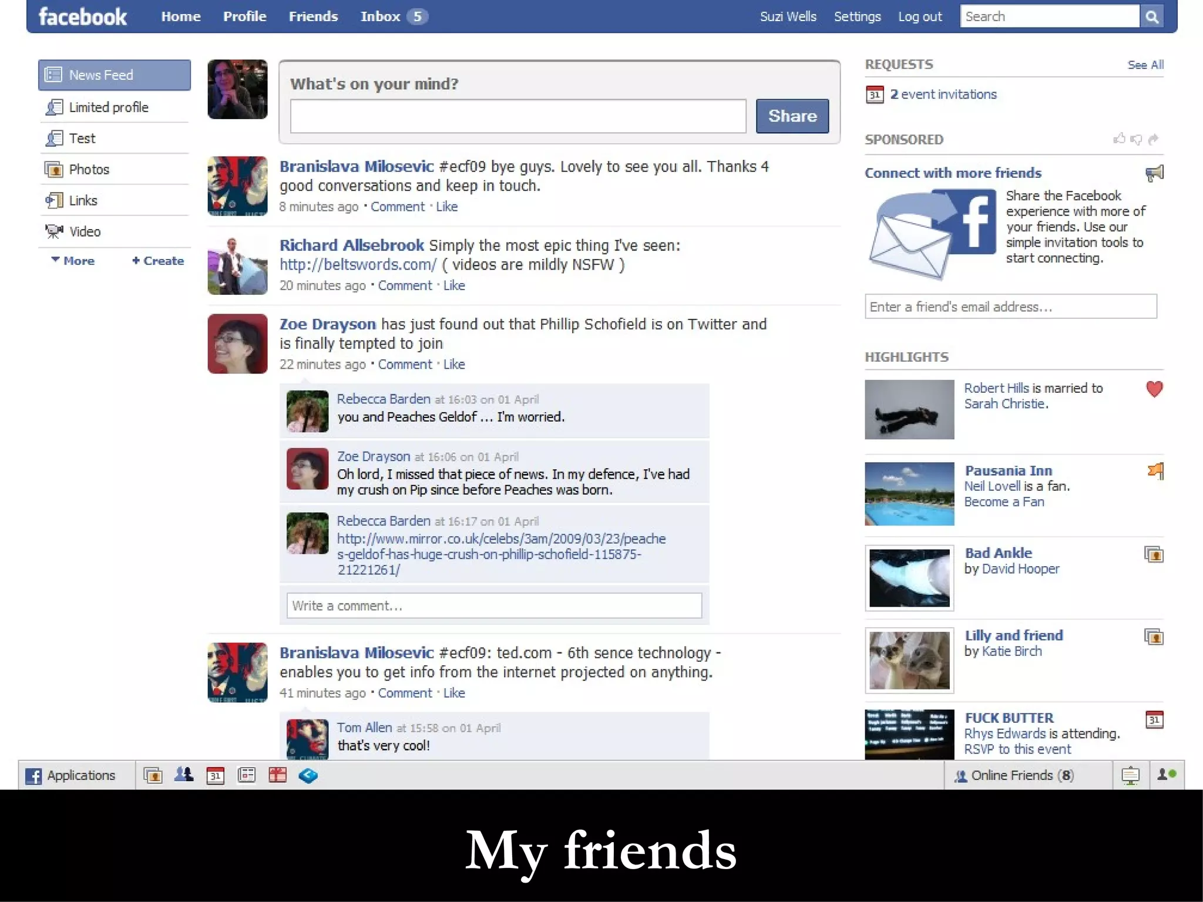Open Gifts icon in bottom bar
The height and width of the screenshot is (902, 1203).
pyautogui.click(x=277, y=775)
